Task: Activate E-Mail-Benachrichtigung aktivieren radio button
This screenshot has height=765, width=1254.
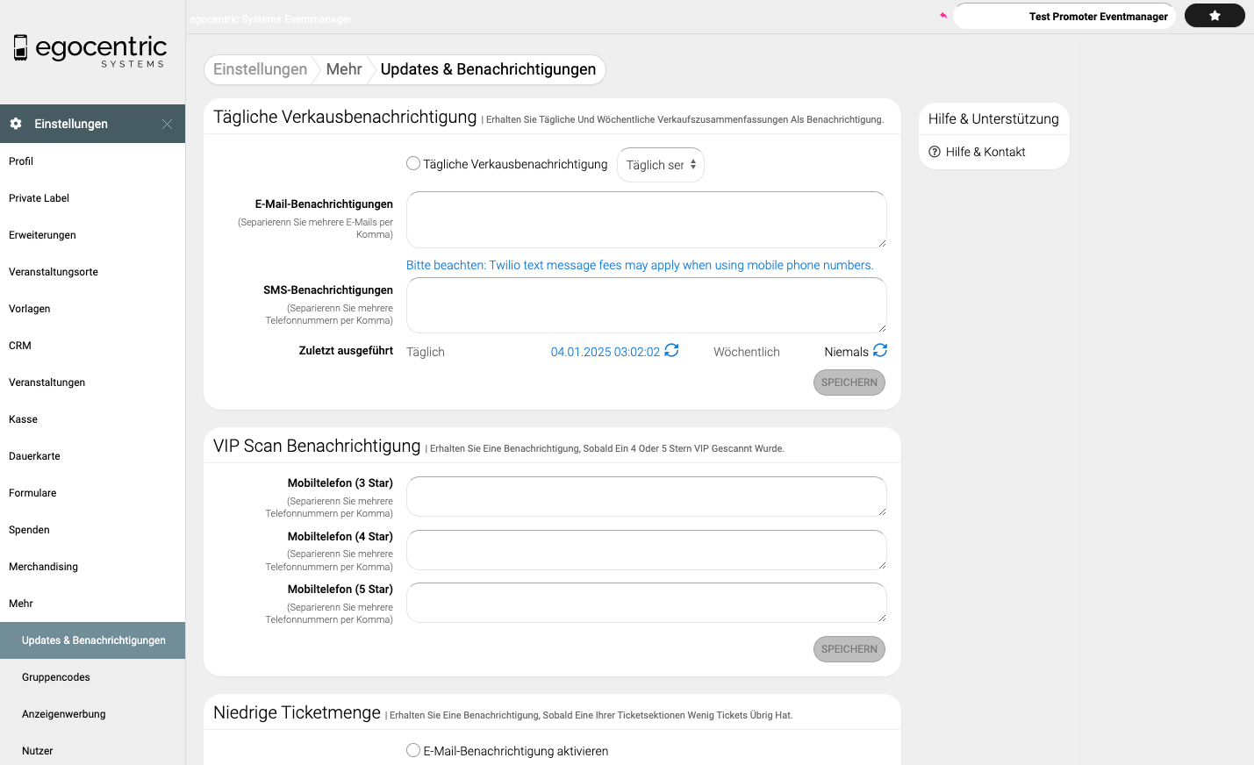Action: point(413,750)
